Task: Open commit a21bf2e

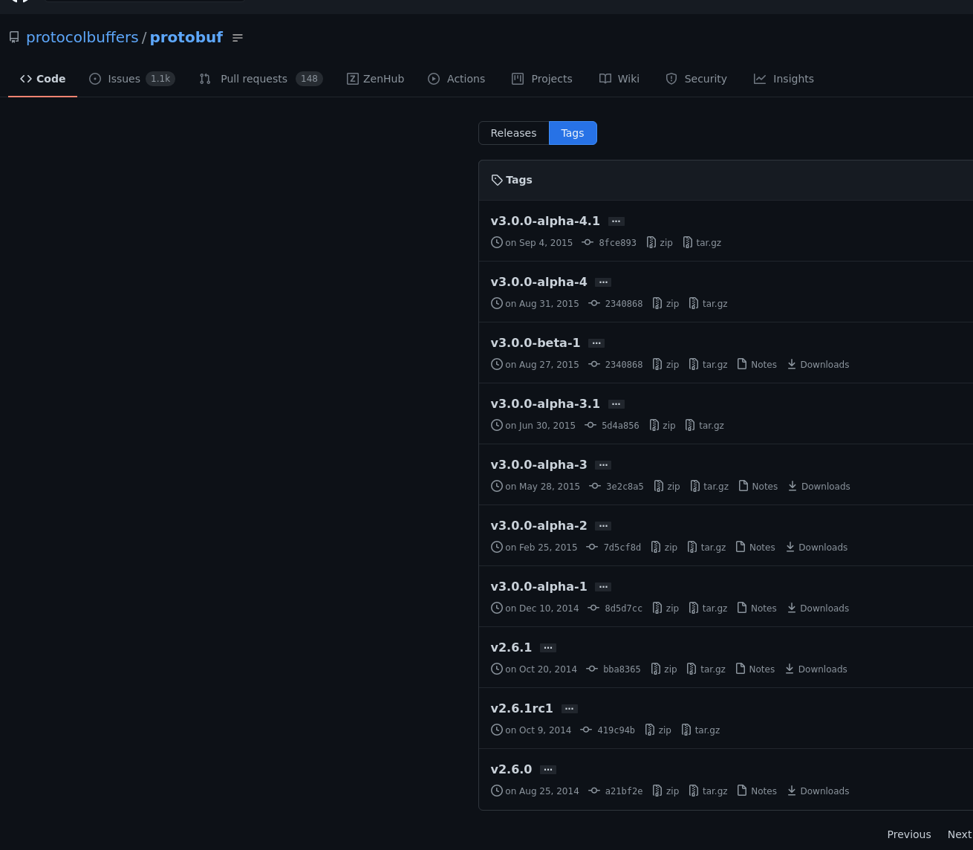Action: point(615,791)
